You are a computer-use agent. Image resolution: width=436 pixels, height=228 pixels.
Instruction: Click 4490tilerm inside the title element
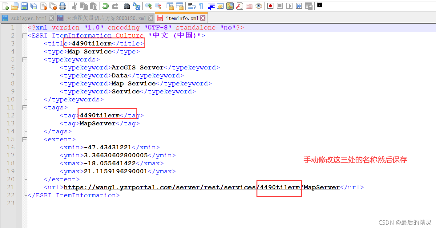92,44
